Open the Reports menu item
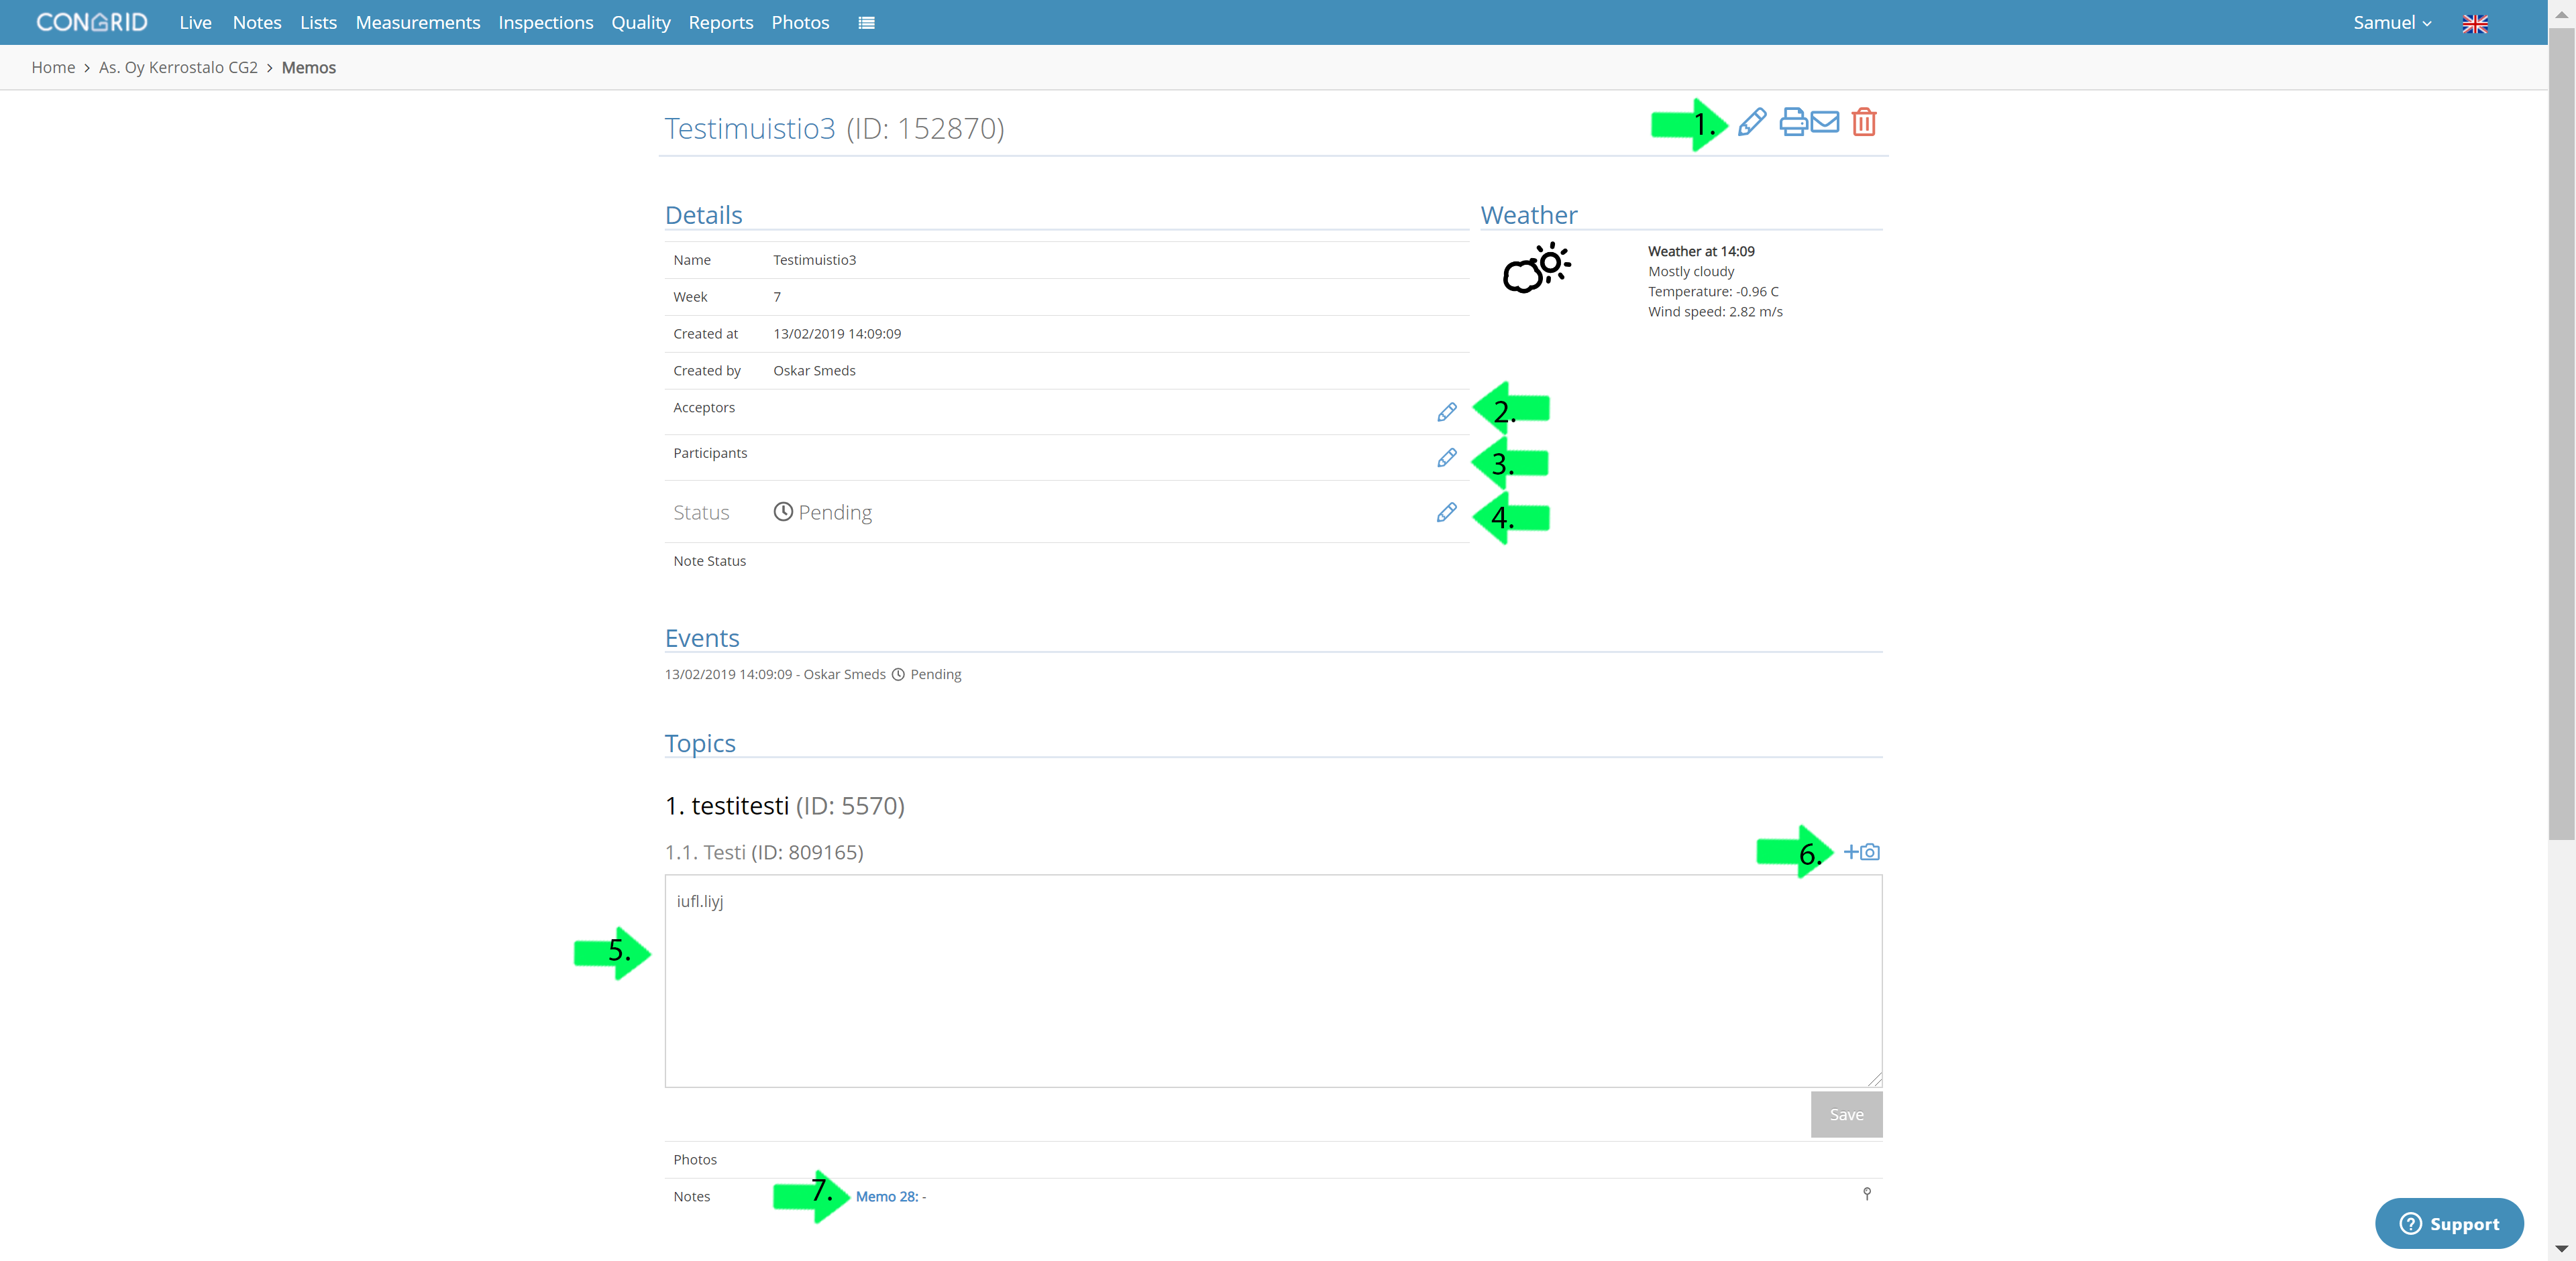Image resolution: width=2576 pixels, height=1261 pixels. click(x=721, y=23)
